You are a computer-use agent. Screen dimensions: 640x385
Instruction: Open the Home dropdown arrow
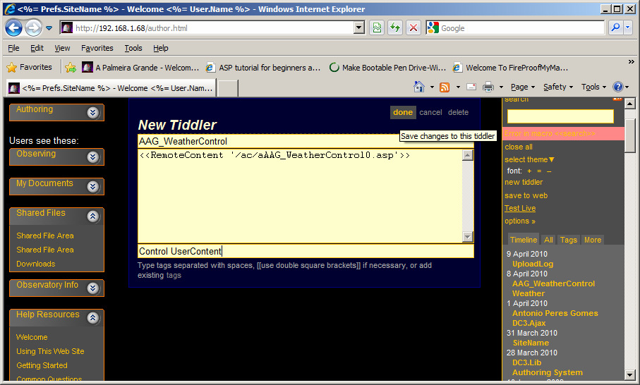pos(432,87)
